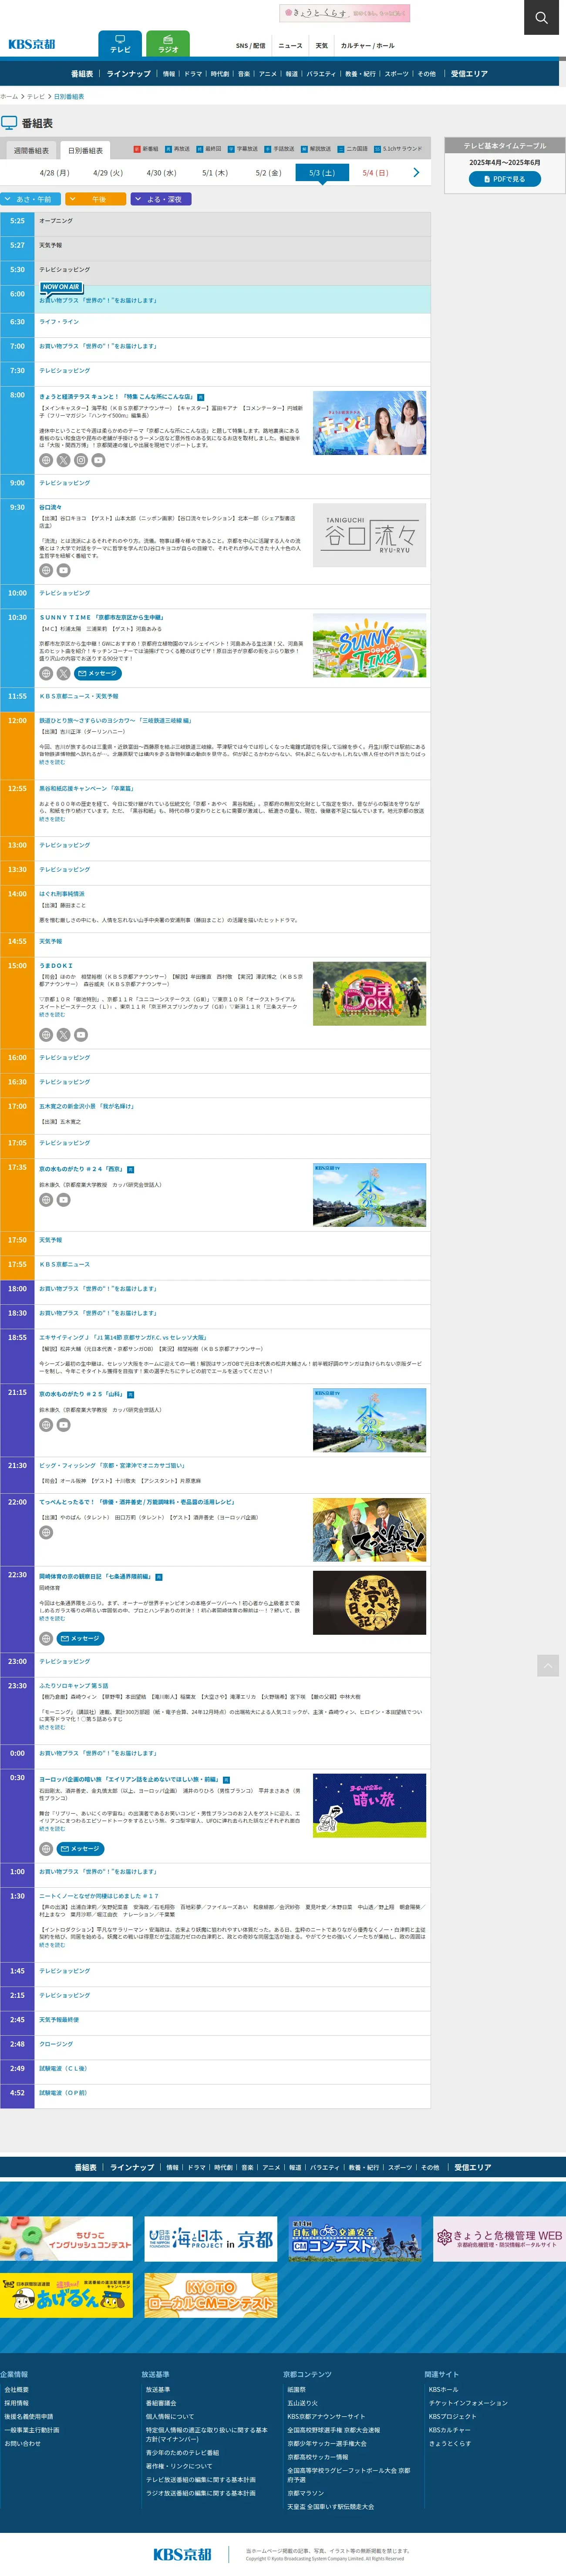Viewport: 566px width, 2576px height.
Task: Open website icon for ヨーロッパ企画の暗い旅
Action: tap(46, 1849)
